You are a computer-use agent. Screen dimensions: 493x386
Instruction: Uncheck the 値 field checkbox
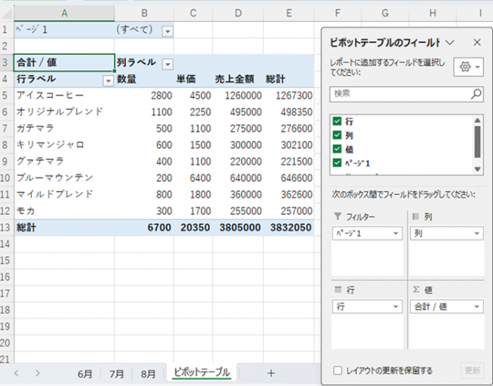click(x=337, y=149)
